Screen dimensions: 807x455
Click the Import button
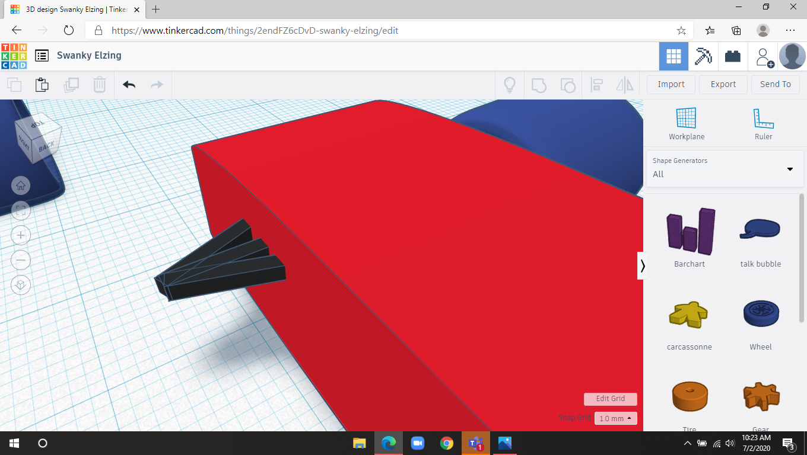tap(671, 84)
